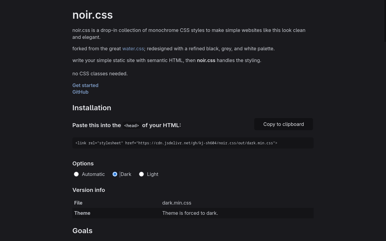Click the Get started link
This screenshot has width=386, height=241.
tap(85, 85)
